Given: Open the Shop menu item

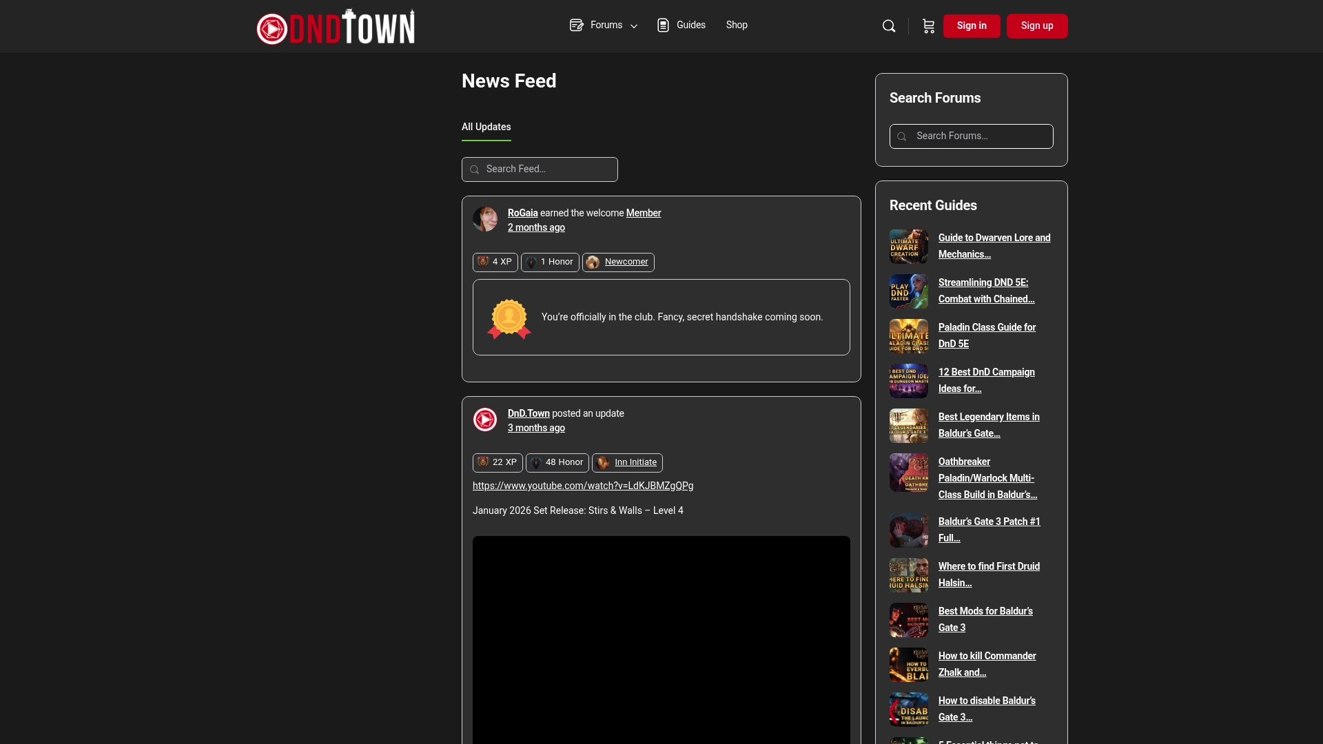Looking at the screenshot, I should pyautogui.click(x=737, y=25).
